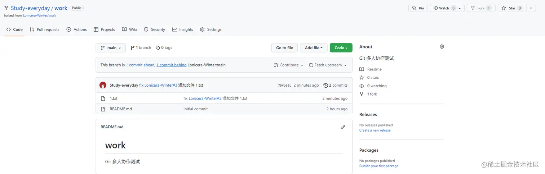The width and height of the screenshot is (545, 174).
Task: Open the 1.txt file
Action: (114, 98)
